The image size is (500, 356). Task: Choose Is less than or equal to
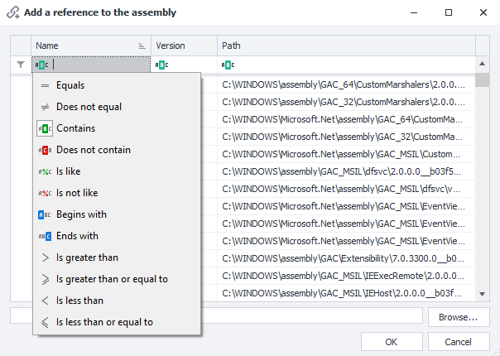pyautogui.click(x=104, y=322)
